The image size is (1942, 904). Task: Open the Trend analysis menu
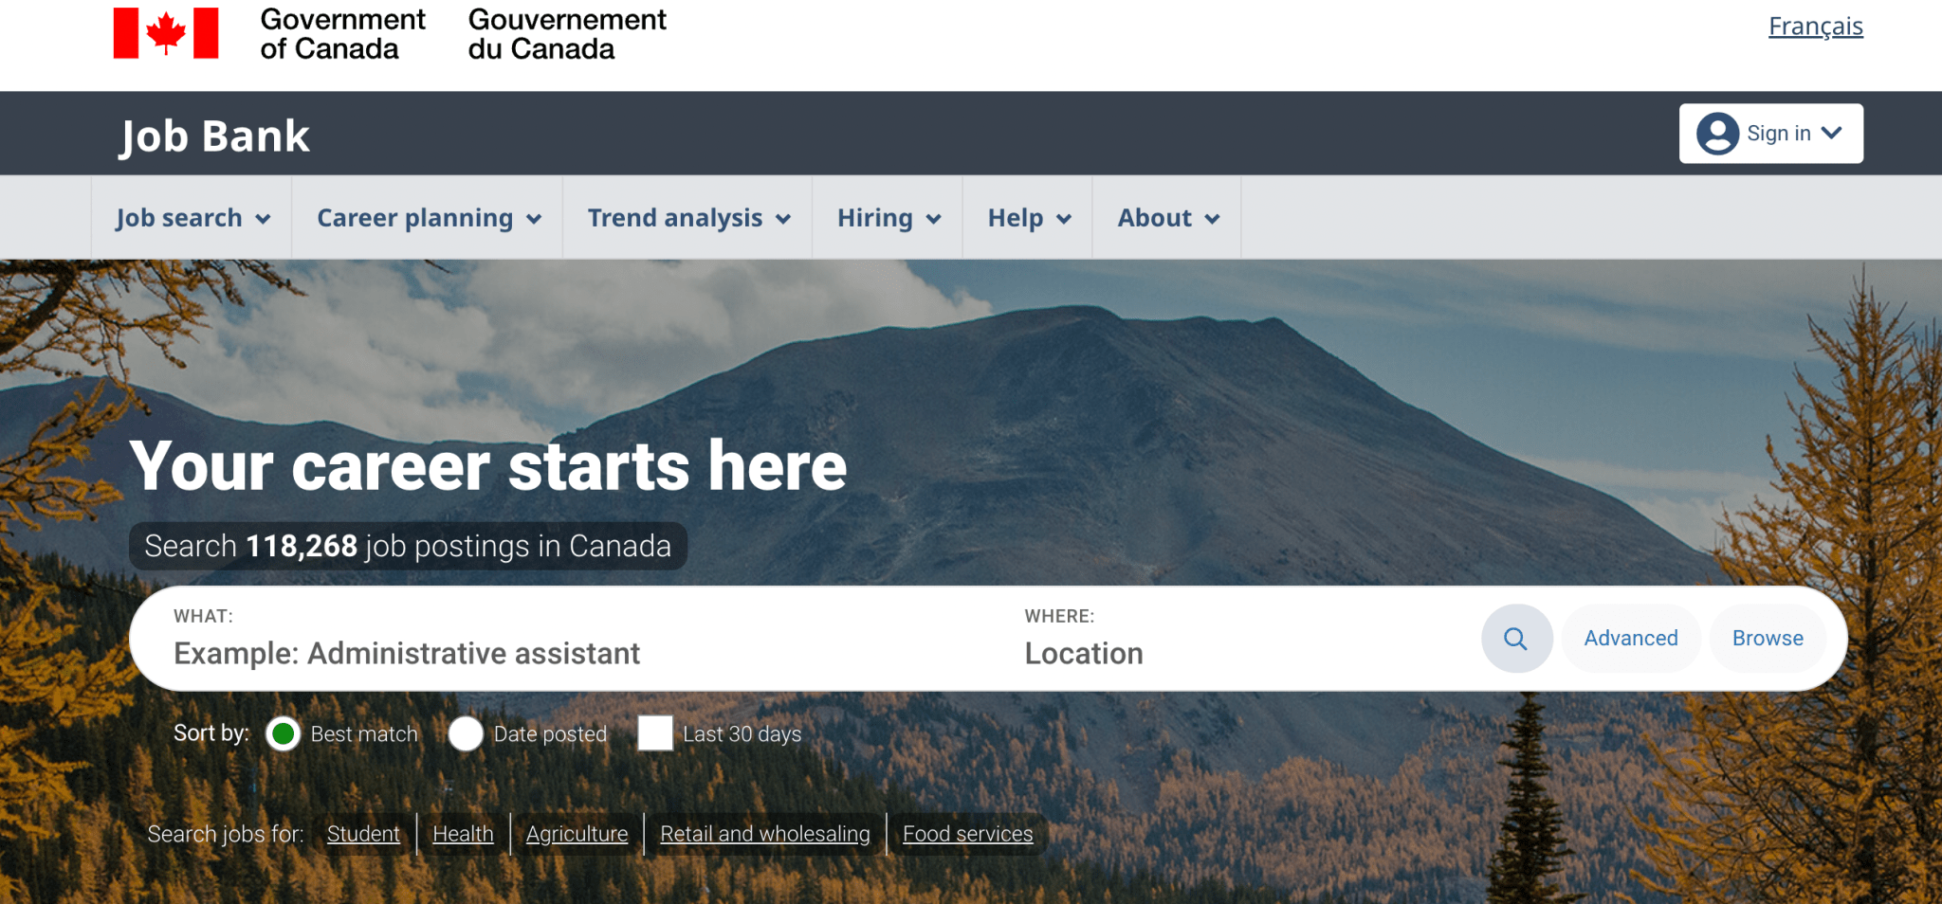(675, 218)
